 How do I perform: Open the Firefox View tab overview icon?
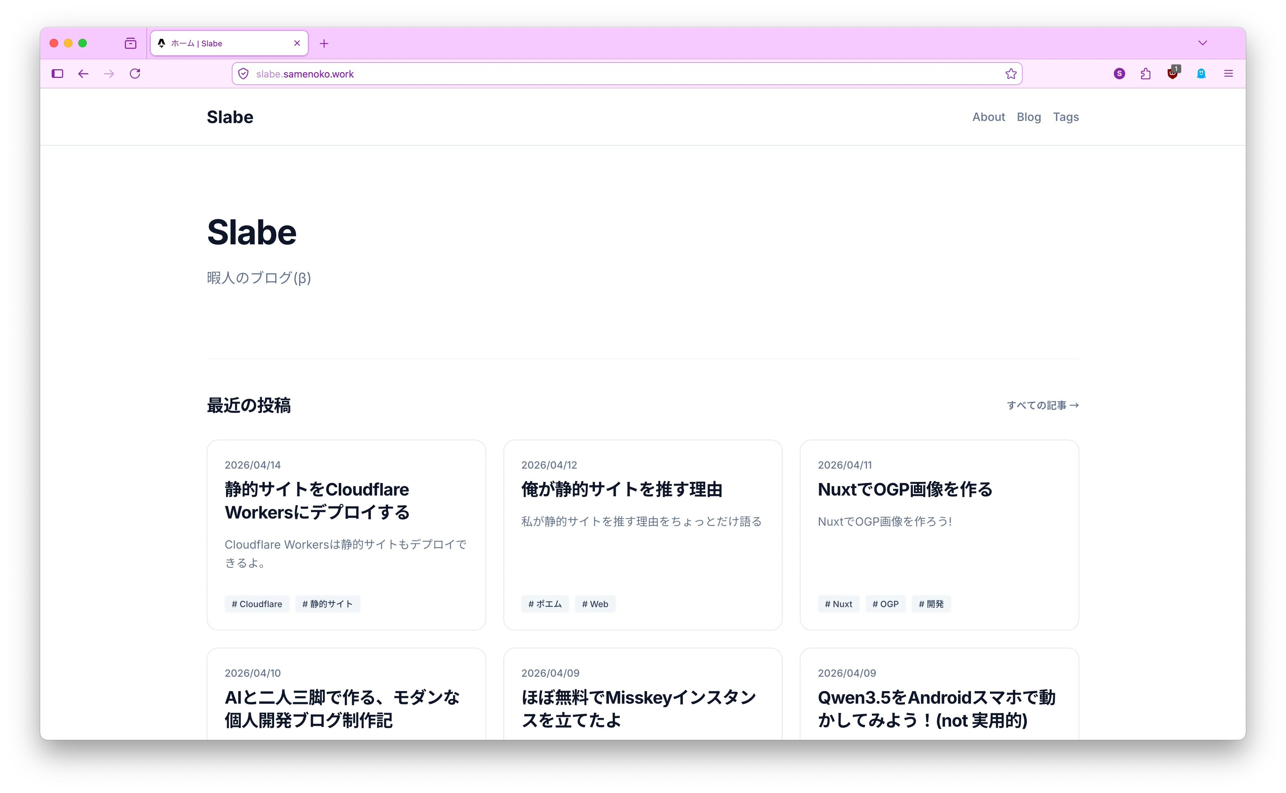coord(131,43)
